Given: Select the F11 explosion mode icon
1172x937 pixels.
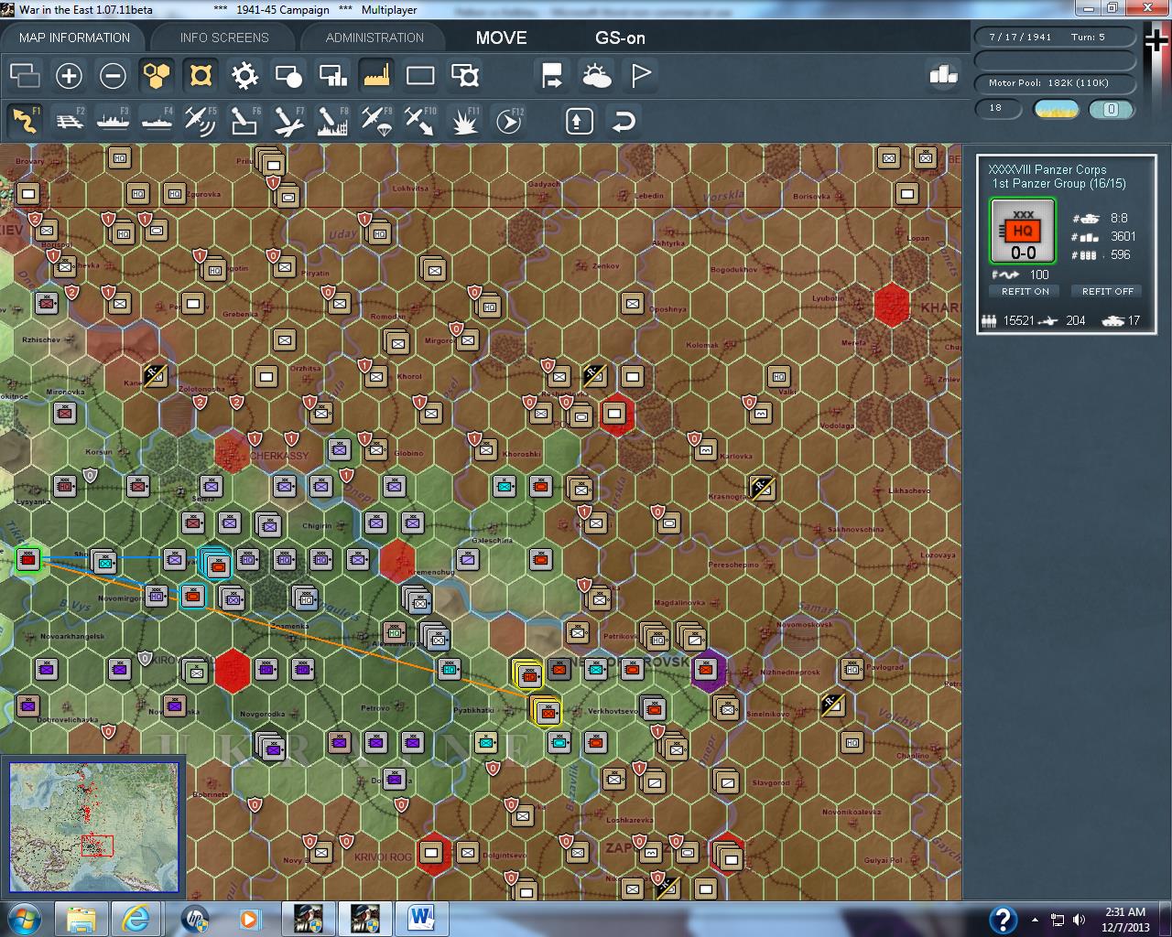Looking at the screenshot, I should 465,121.
